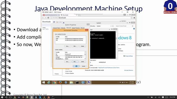Open the Remote tab
The height and width of the screenshot is (99, 177).
(82, 28)
